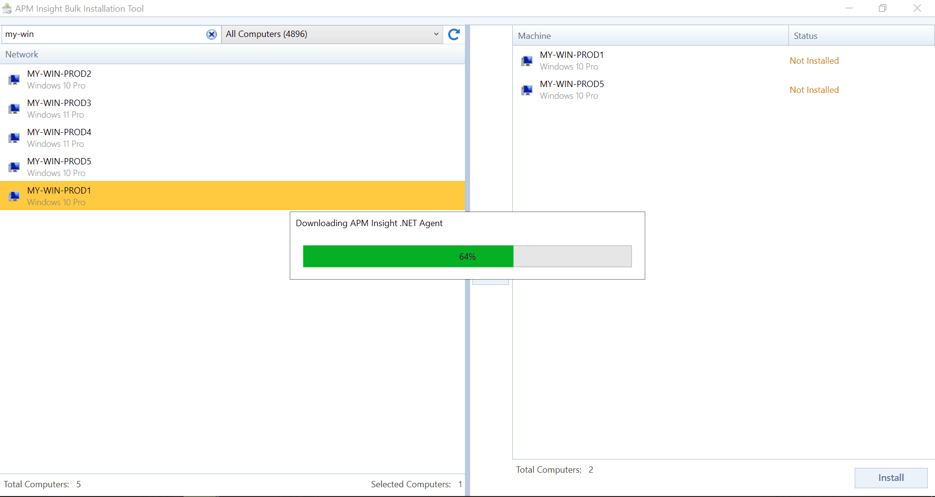This screenshot has height=497, width=935.
Task: Refresh the network computer list
Action: point(454,34)
